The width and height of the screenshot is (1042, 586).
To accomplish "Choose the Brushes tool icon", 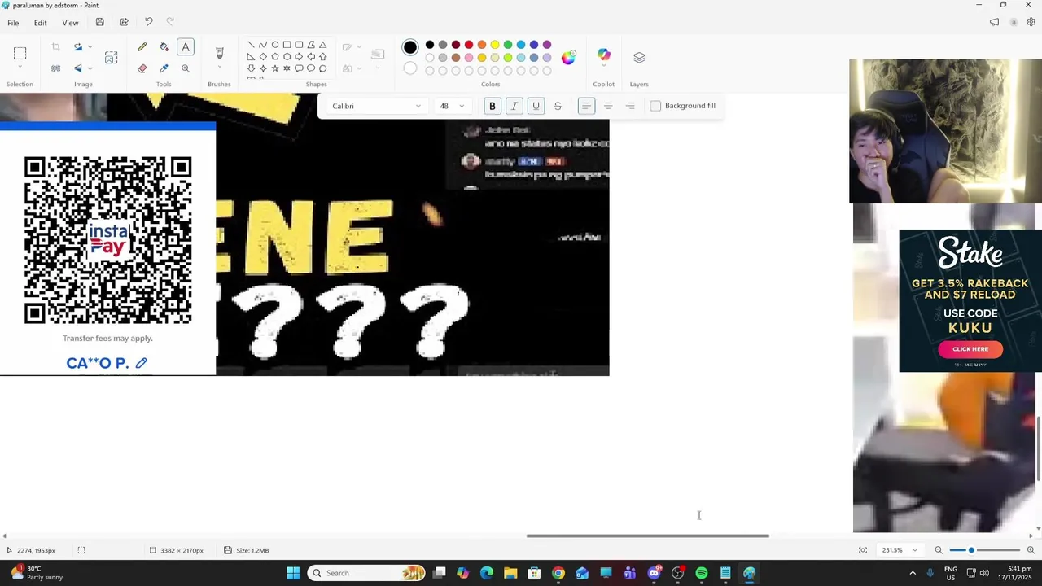I will tap(219, 53).
